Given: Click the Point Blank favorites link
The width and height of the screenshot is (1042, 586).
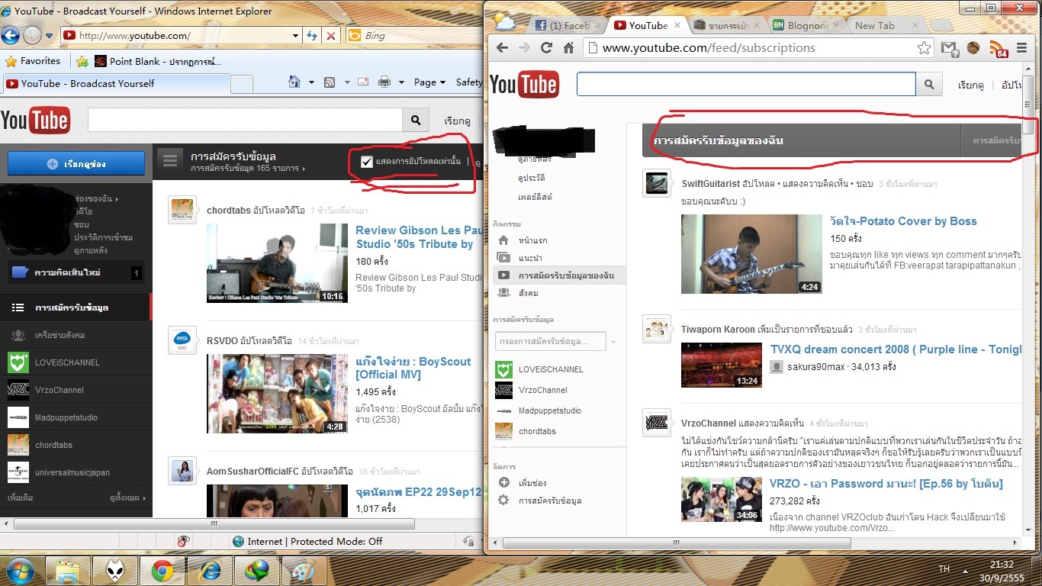Looking at the screenshot, I should pos(158,61).
